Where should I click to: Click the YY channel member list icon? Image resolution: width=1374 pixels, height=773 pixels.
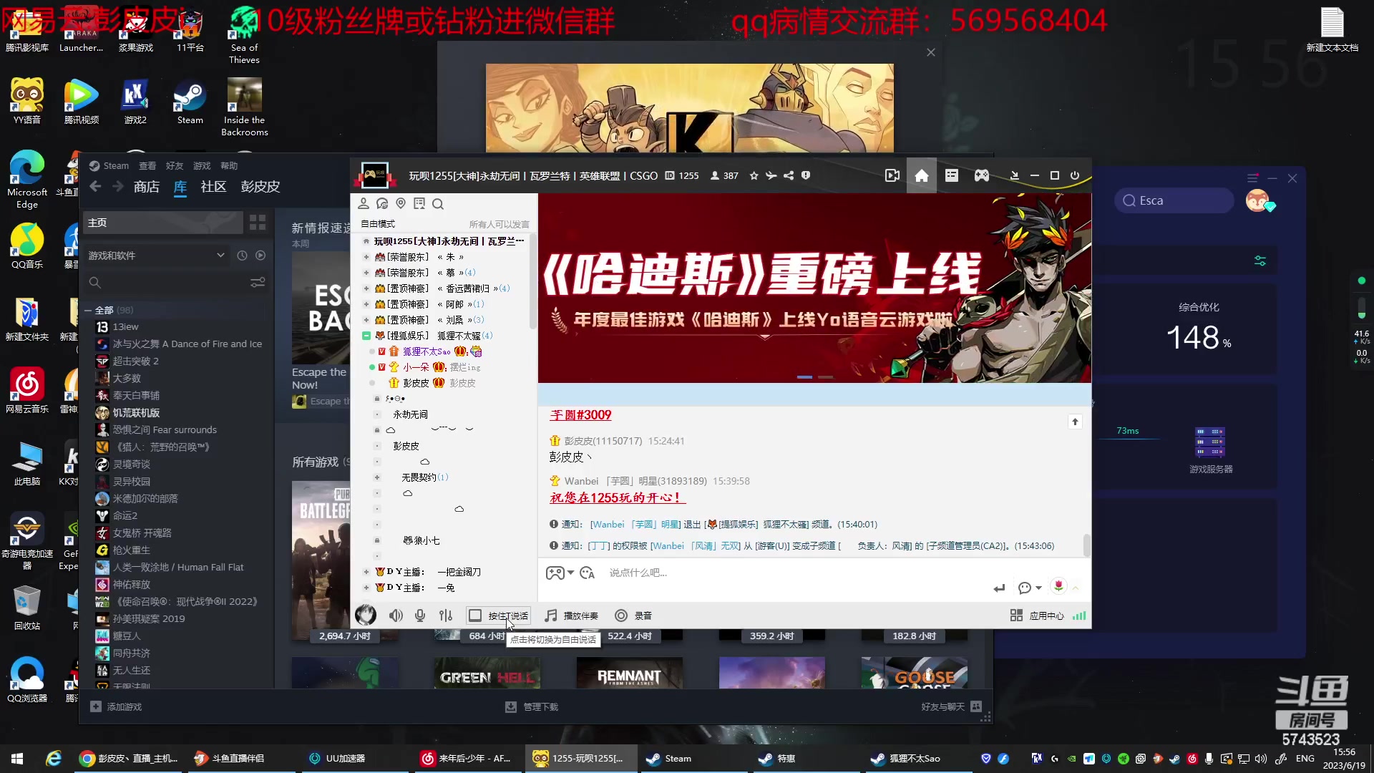pyautogui.click(x=364, y=204)
